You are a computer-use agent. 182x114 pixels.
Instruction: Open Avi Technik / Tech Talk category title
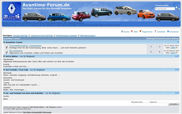(17, 70)
